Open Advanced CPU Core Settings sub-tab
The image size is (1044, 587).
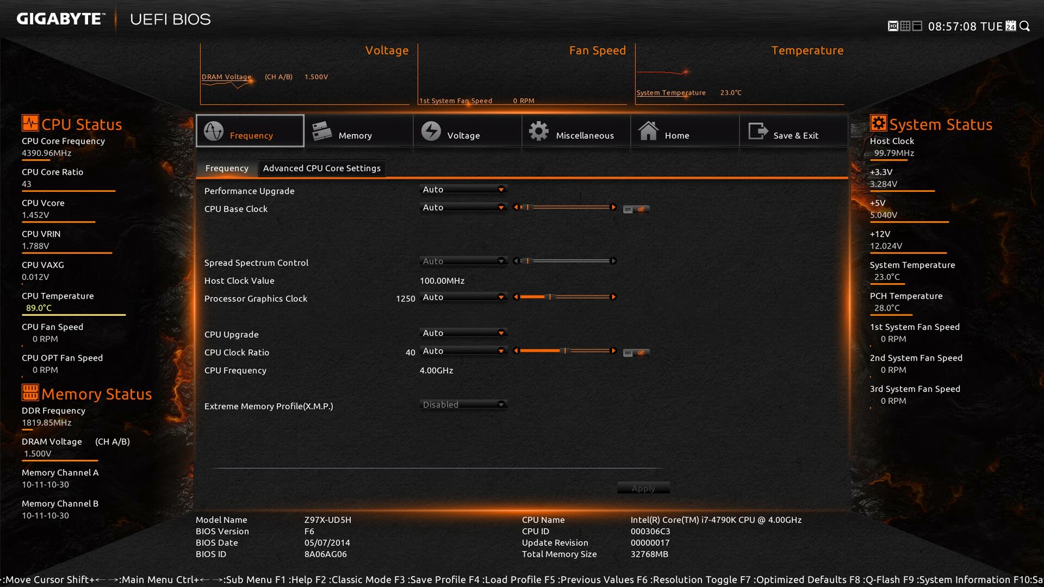(322, 168)
